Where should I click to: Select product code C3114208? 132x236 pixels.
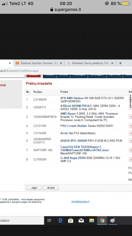point(40,133)
